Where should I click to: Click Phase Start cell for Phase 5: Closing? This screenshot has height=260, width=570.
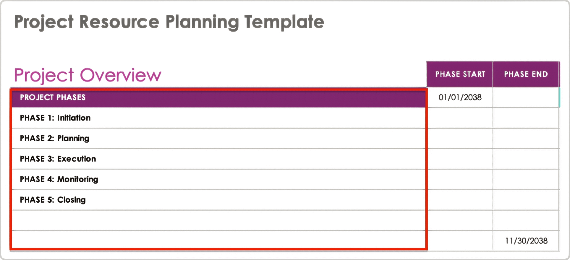point(460,200)
